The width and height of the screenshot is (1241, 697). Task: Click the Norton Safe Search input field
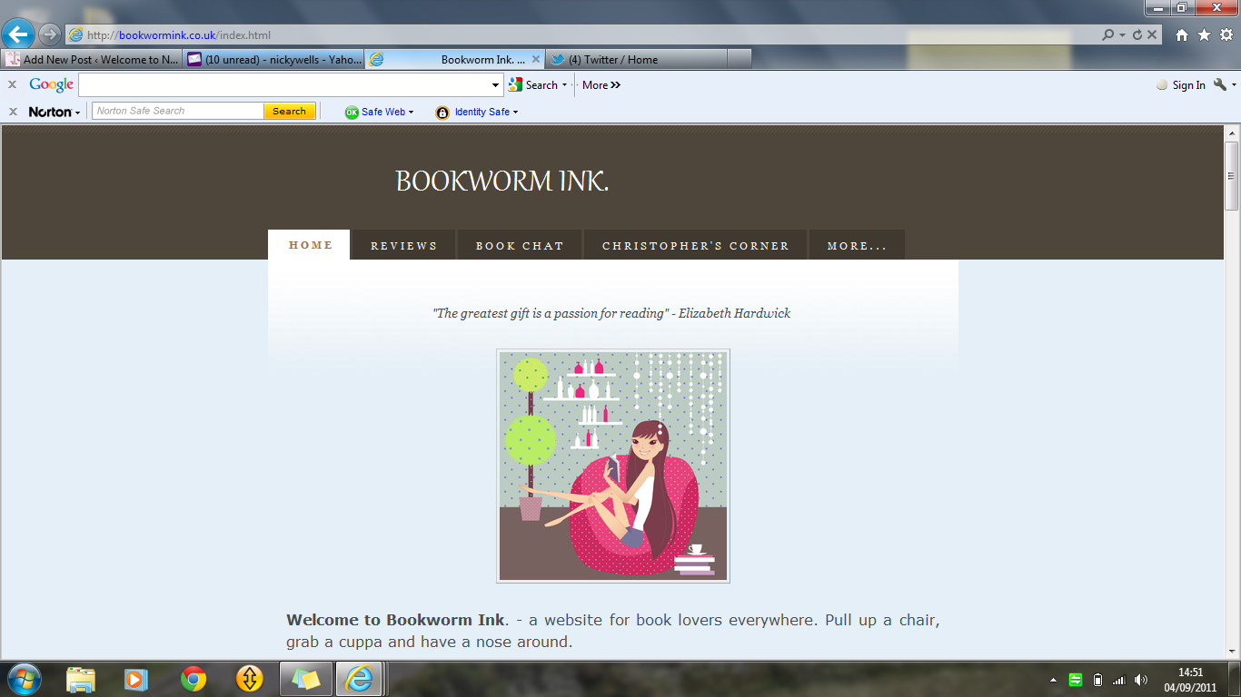[177, 111]
